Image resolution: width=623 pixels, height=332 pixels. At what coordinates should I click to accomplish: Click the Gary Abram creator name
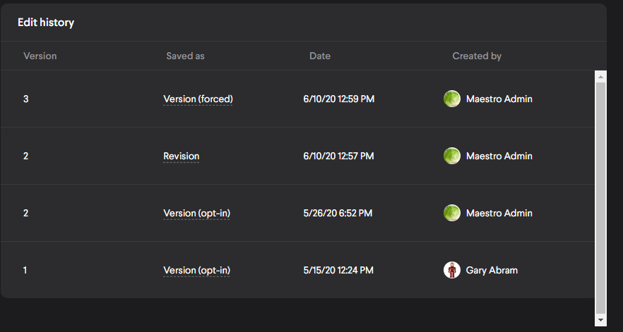coord(492,270)
